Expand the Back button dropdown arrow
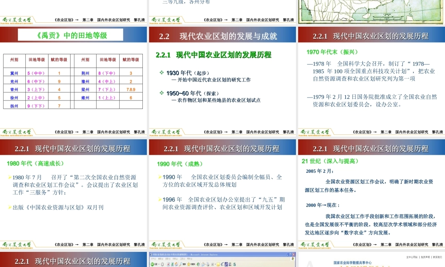 click(x=159, y=264)
